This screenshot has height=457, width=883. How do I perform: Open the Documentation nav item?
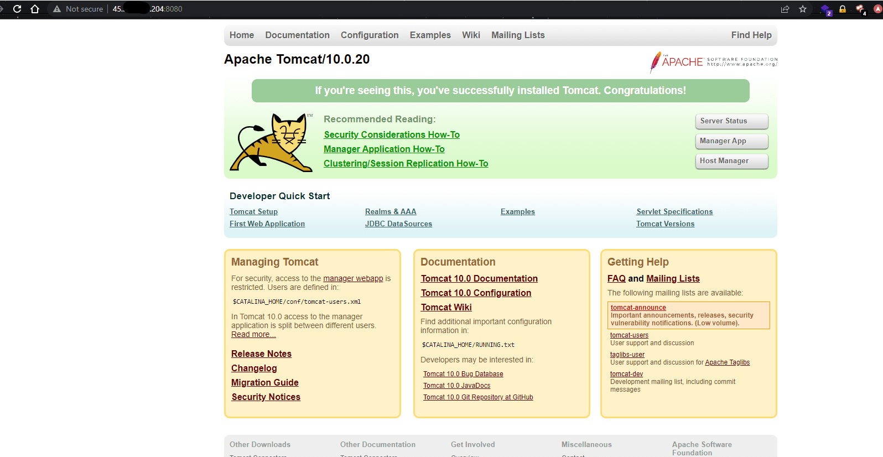(x=297, y=35)
